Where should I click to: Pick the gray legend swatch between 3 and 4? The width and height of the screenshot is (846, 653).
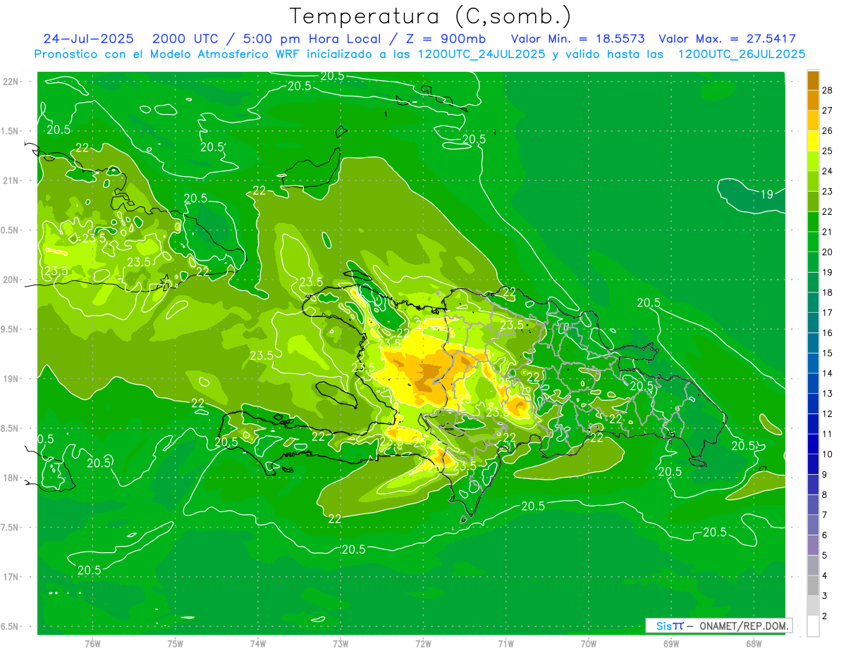click(814, 586)
